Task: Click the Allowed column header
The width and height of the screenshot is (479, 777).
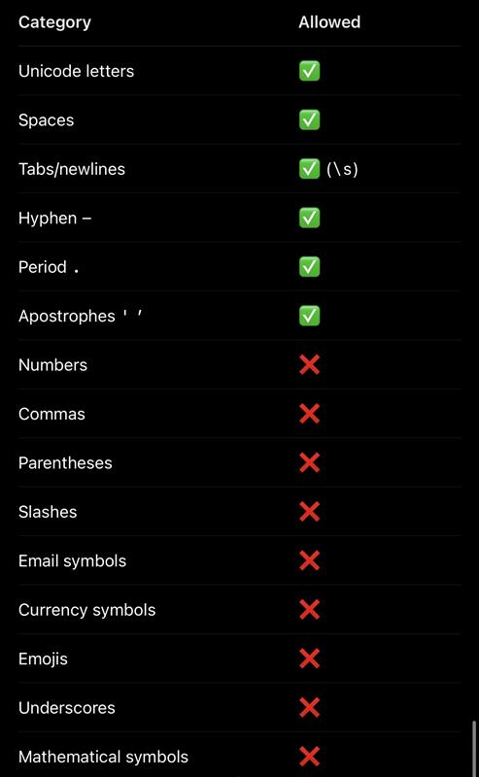Action: [329, 22]
